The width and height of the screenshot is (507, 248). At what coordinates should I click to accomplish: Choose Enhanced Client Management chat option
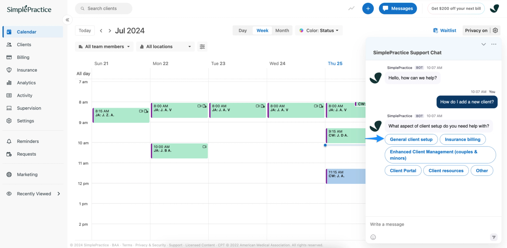[x=440, y=155]
